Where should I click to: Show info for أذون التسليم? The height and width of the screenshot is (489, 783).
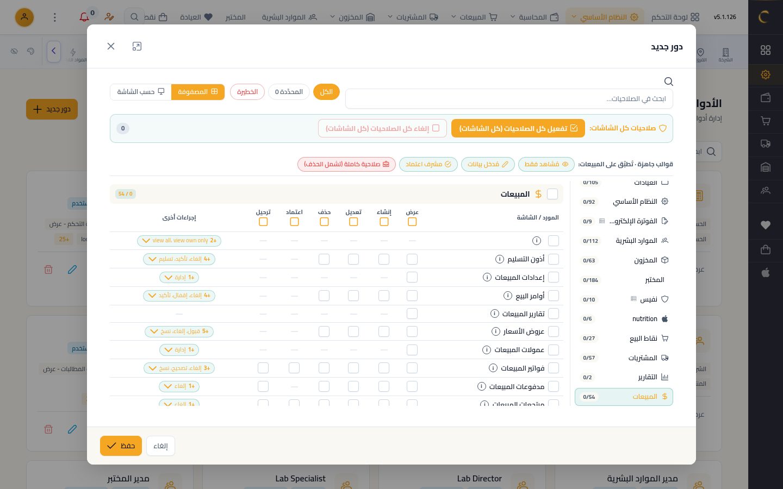click(499, 259)
